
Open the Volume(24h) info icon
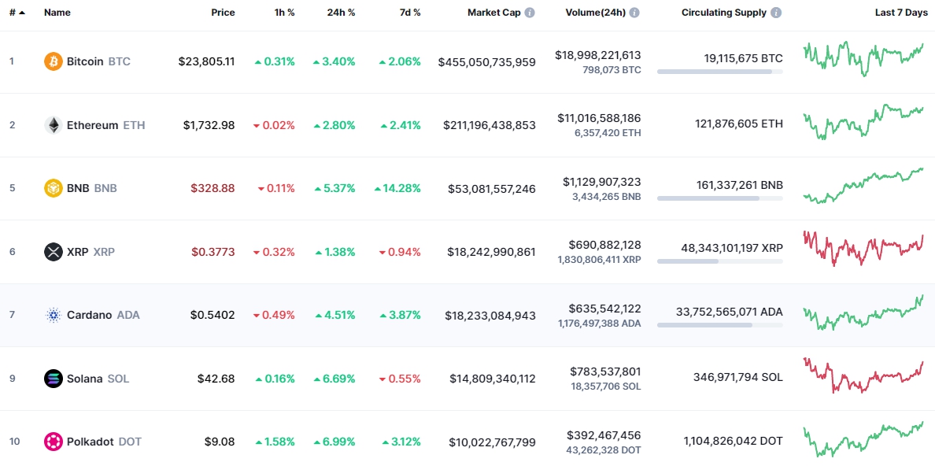634,13
